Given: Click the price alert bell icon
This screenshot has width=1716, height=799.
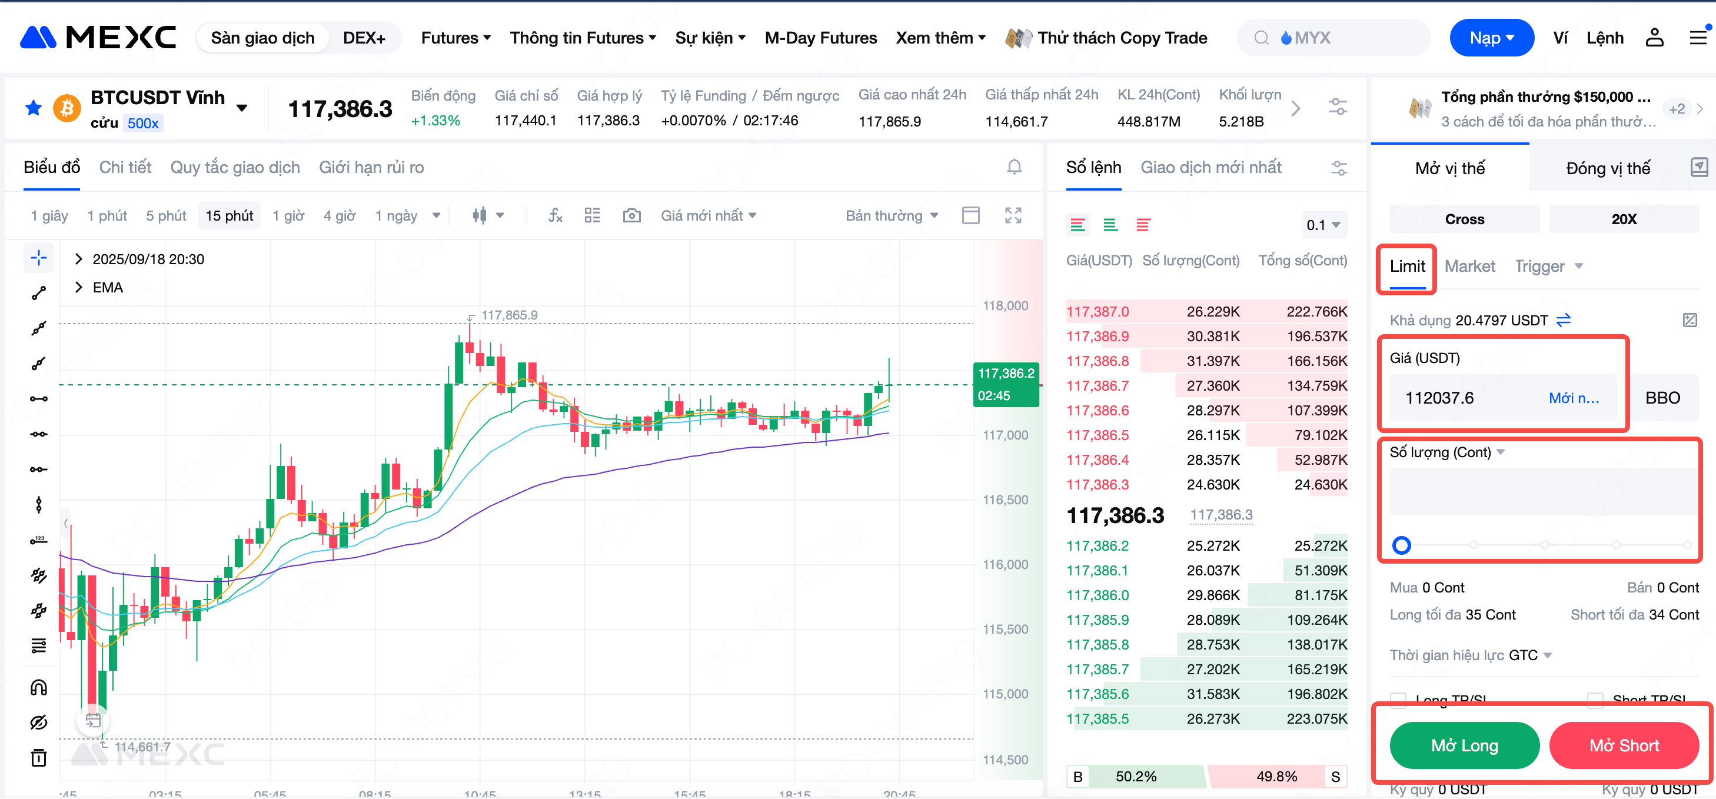Looking at the screenshot, I should coord(1013,167).
